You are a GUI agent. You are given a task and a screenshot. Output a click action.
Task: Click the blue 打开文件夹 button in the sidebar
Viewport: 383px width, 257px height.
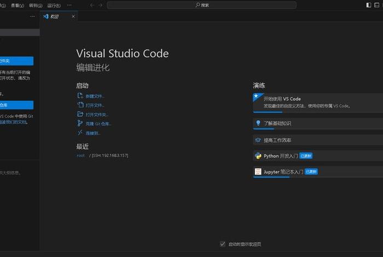tap(16, 61)
